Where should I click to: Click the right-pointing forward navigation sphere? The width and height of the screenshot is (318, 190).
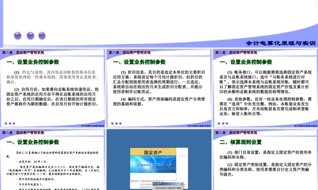pyautogui.click(x=30, y=35)
